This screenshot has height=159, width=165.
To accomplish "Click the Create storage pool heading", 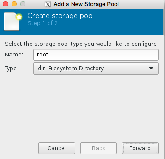I will point(61,16).
